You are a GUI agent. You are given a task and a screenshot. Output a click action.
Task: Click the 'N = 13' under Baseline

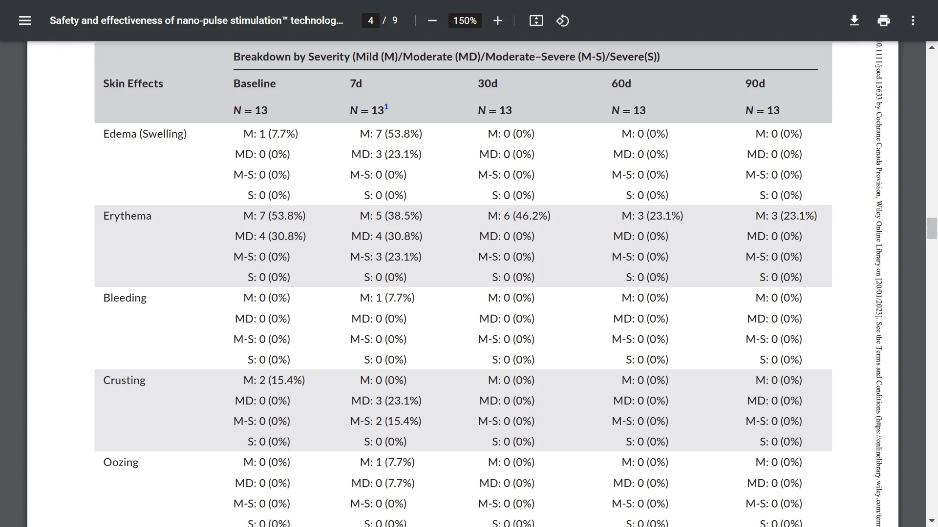[250, 110]
